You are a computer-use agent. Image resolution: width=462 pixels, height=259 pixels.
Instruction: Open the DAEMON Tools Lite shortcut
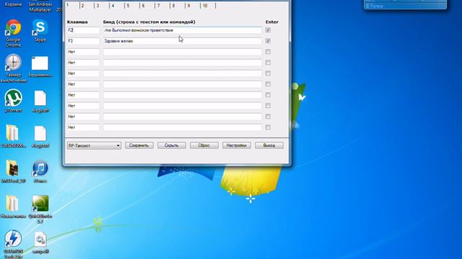click(x=13, y=244)
